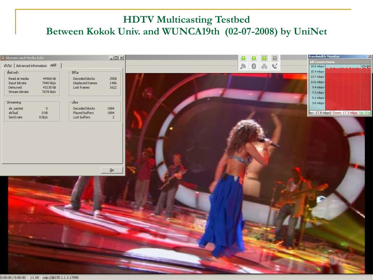Click the 'Send rate' label
Viewport: 373px width, 280px height.
click(15, 117)
